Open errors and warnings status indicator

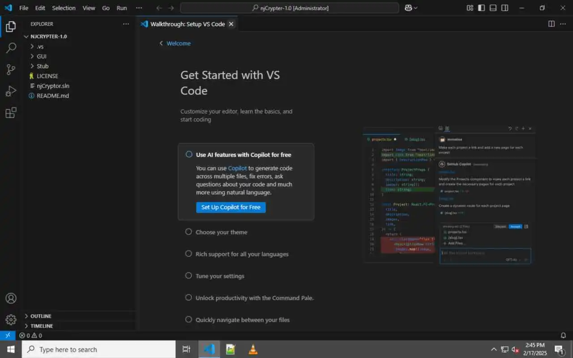30,335
